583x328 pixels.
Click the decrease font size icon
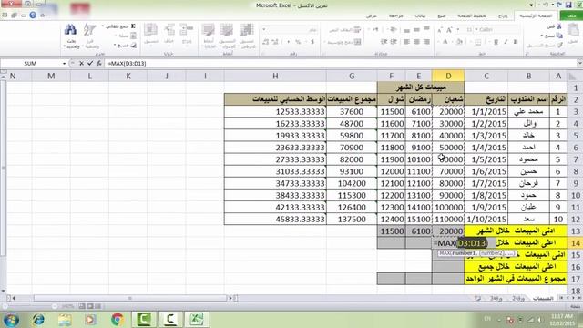click(440, 30)
